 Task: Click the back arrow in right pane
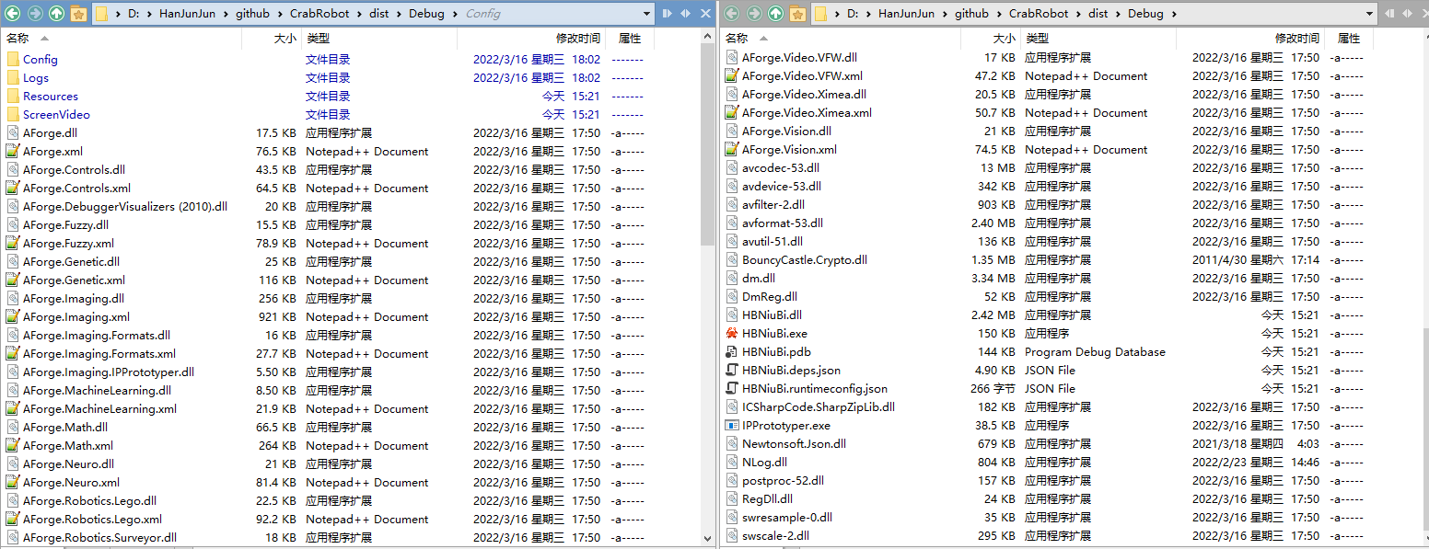731,14
